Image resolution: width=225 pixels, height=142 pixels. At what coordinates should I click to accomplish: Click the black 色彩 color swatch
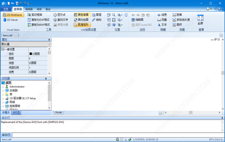click(30, 54)
